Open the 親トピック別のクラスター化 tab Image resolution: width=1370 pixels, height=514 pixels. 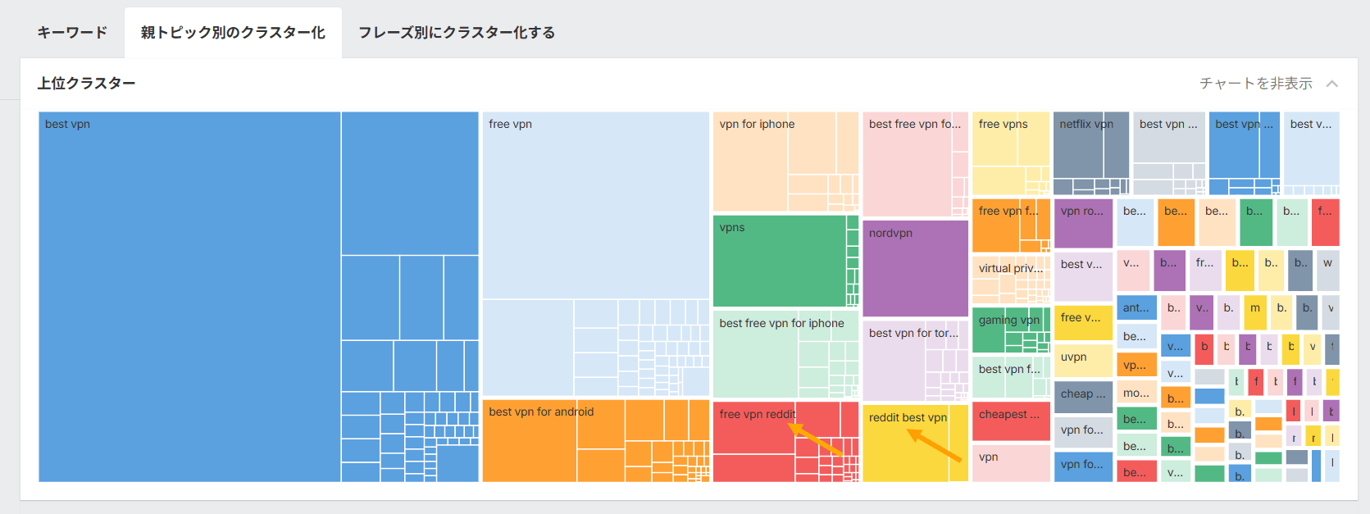(x=233, y=32)
